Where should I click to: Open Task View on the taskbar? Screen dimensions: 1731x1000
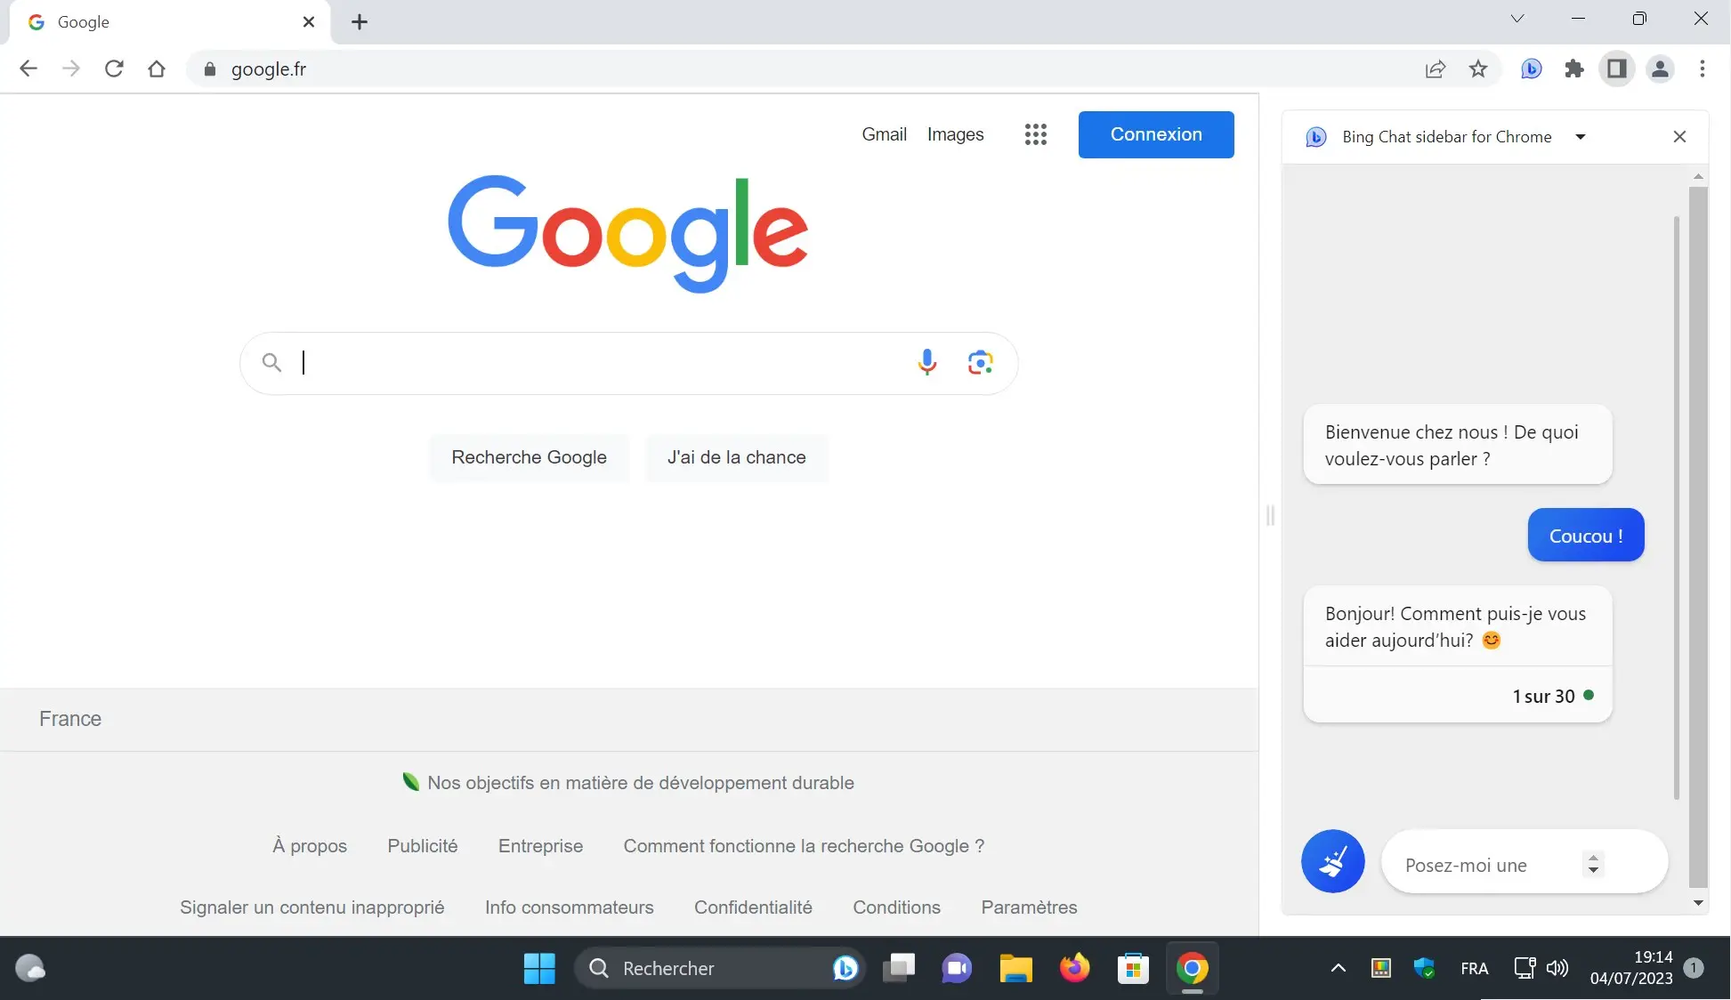899,968
